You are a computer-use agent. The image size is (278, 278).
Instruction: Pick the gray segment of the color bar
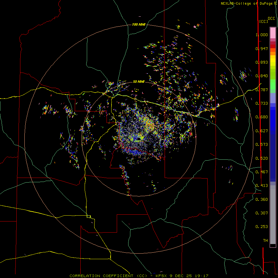pos(273,215)
